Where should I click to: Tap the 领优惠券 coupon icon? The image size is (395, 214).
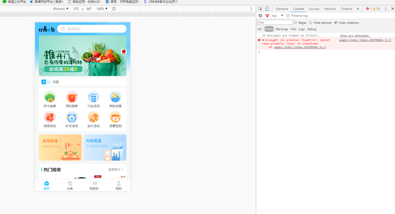pos(72,97)
